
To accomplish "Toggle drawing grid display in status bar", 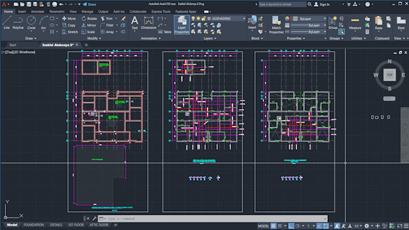I will (273, 226).
